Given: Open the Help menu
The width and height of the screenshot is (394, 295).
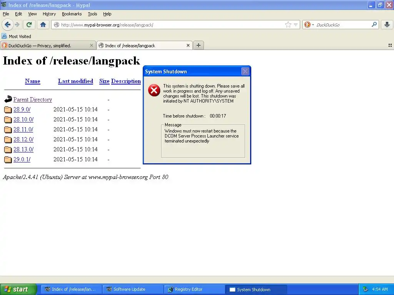Looking at the screenshot, I should (107, 14).
